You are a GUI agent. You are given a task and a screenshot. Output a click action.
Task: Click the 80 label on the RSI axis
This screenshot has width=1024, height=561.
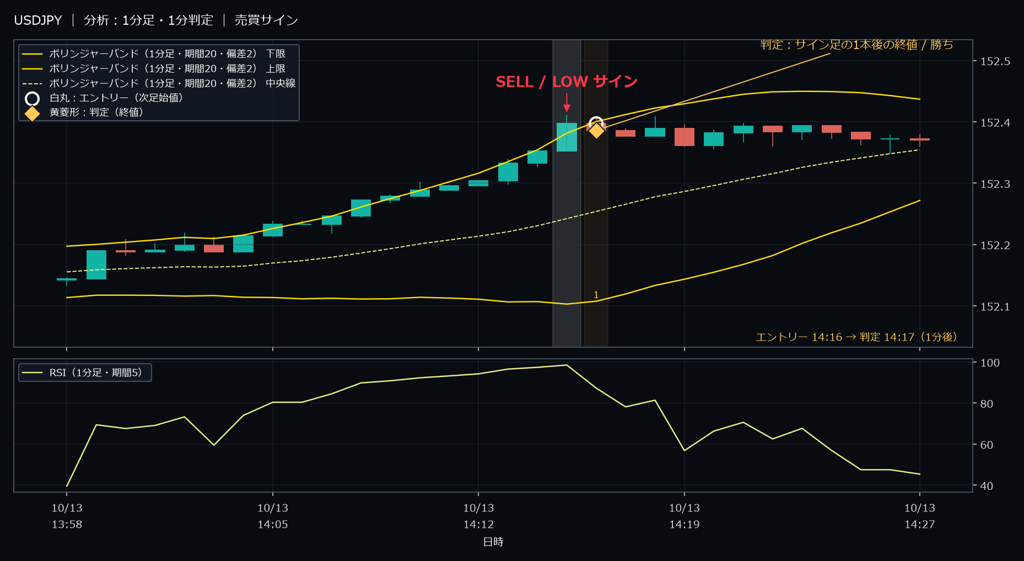987,404
